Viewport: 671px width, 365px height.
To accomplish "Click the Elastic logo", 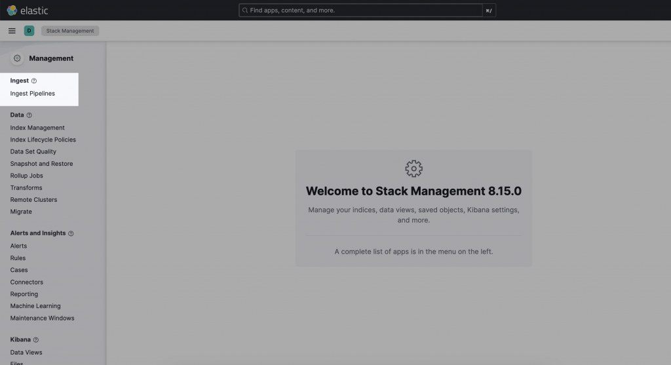I will [x=28, y=10].
